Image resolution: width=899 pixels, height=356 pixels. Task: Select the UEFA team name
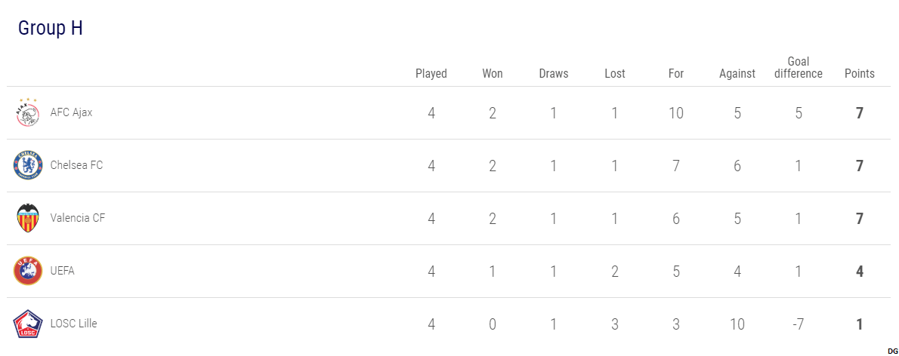click(63, 271)
